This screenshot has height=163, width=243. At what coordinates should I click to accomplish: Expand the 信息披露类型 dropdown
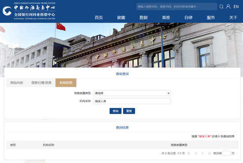click(132, 93)
